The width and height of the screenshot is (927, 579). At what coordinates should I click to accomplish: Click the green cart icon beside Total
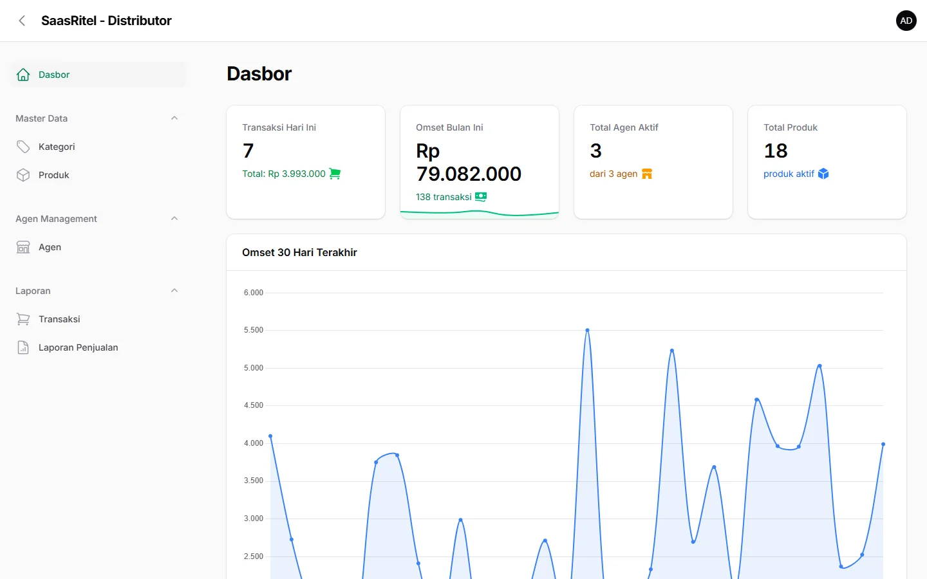pos(335,174)
